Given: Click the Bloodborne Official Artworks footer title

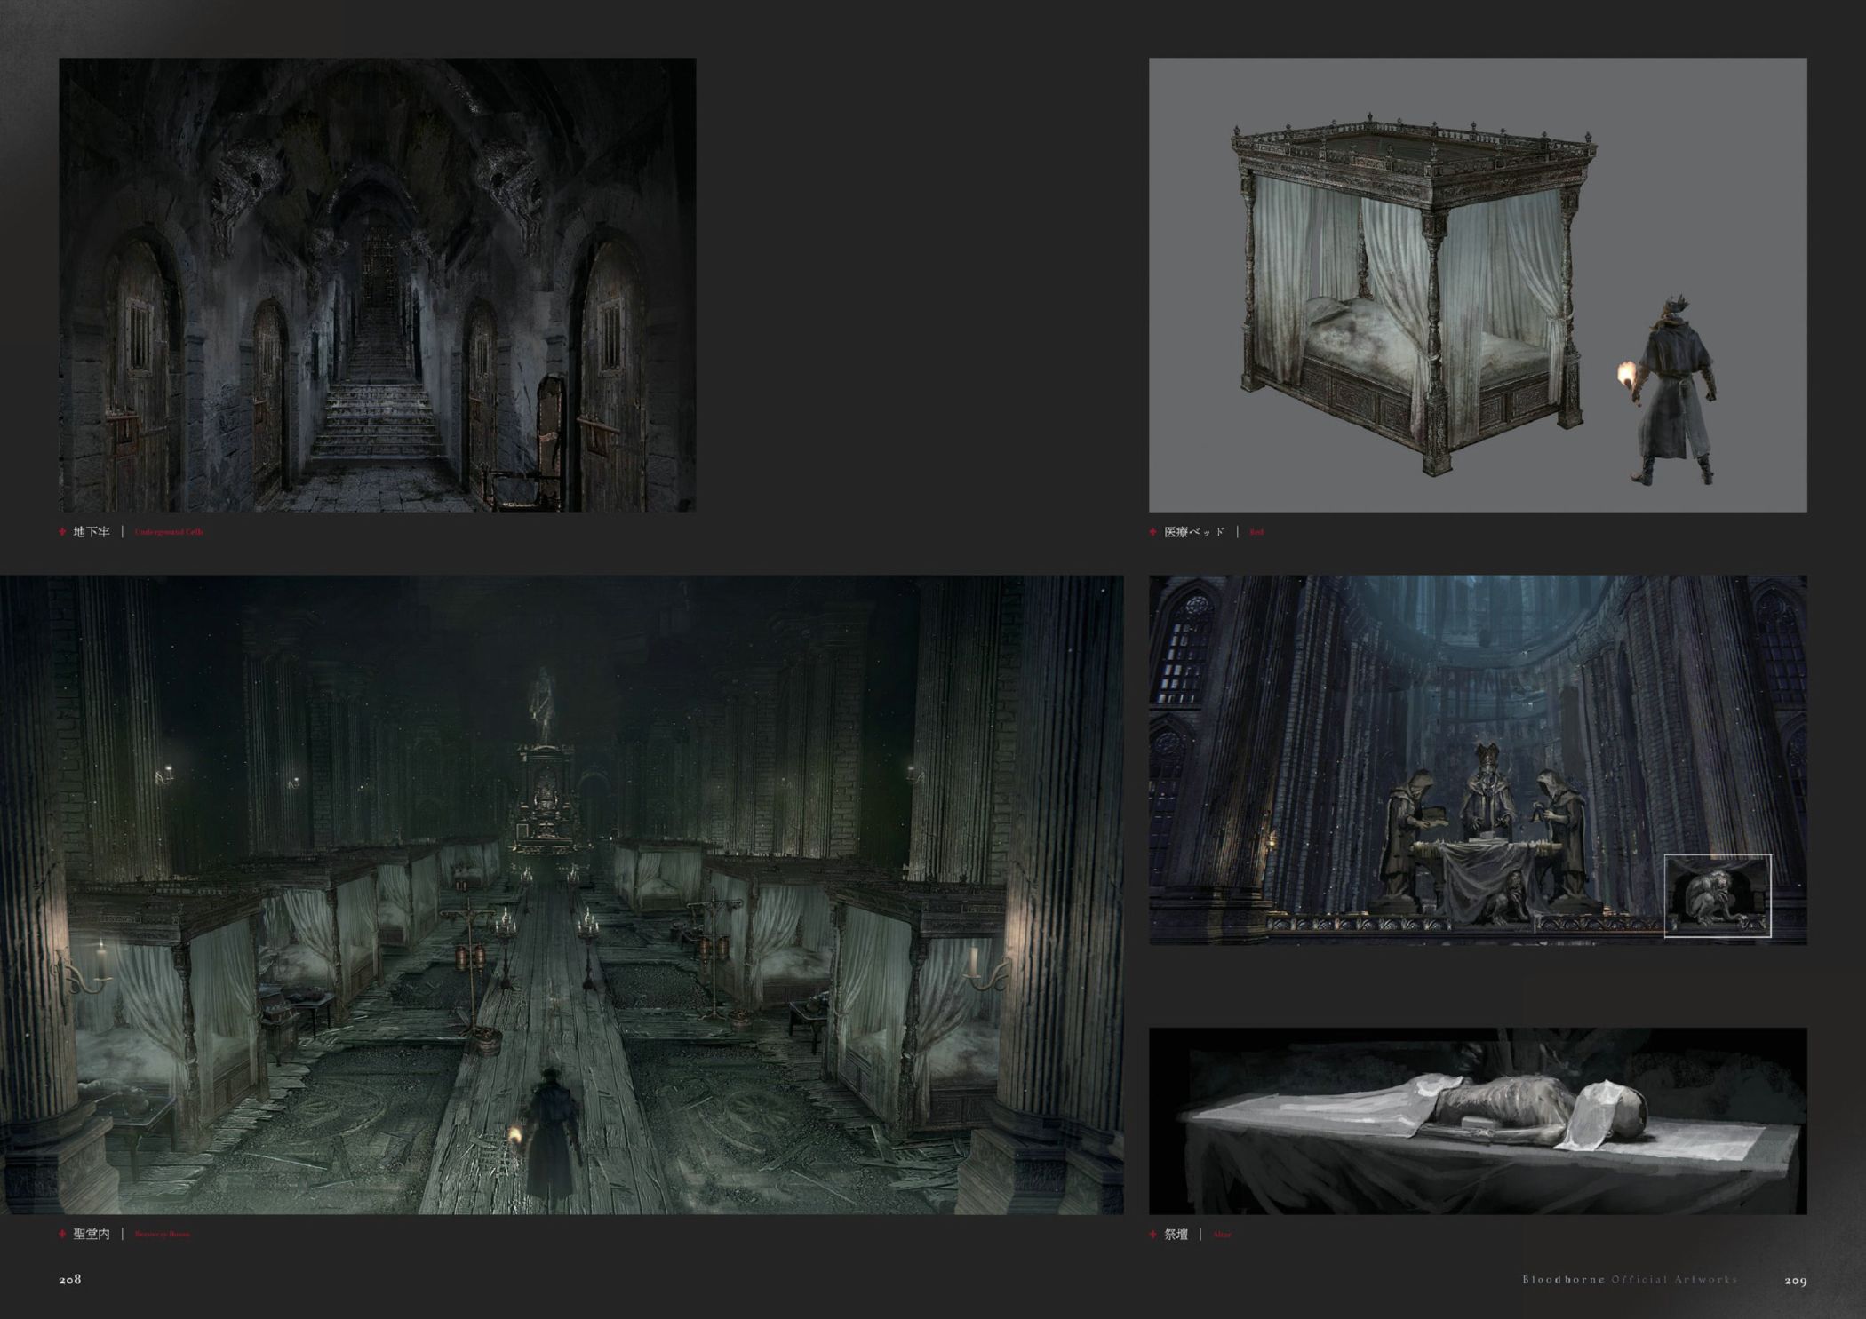Looking at the screenshot, I should point(1630,1280).
